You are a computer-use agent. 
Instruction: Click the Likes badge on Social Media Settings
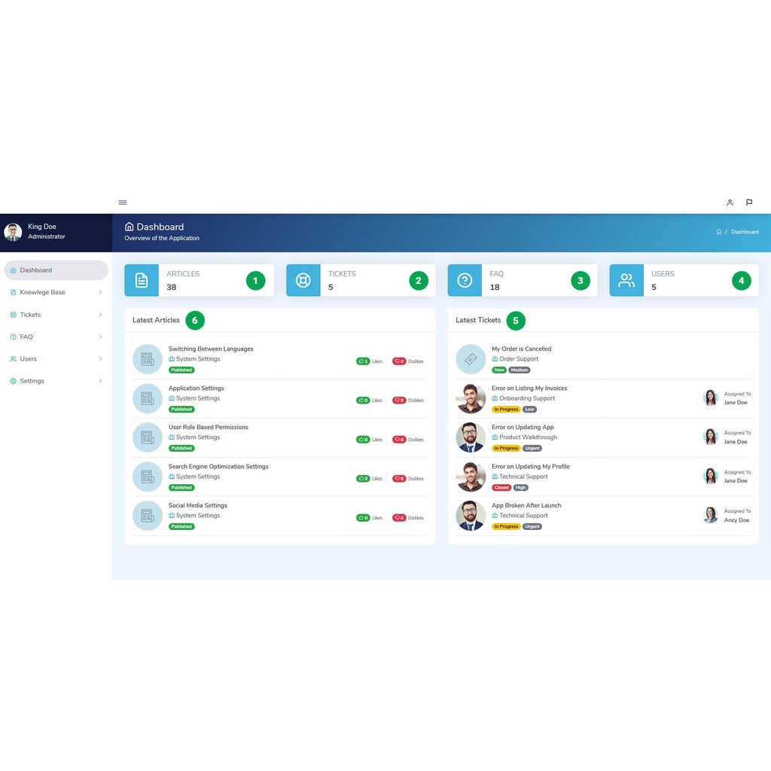pos(363,518)
